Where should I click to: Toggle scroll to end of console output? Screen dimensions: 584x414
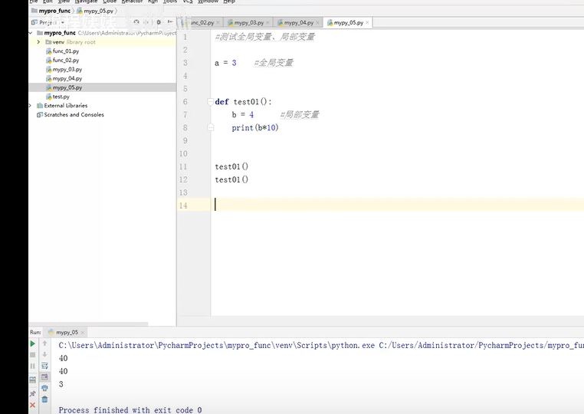[44, 376]
